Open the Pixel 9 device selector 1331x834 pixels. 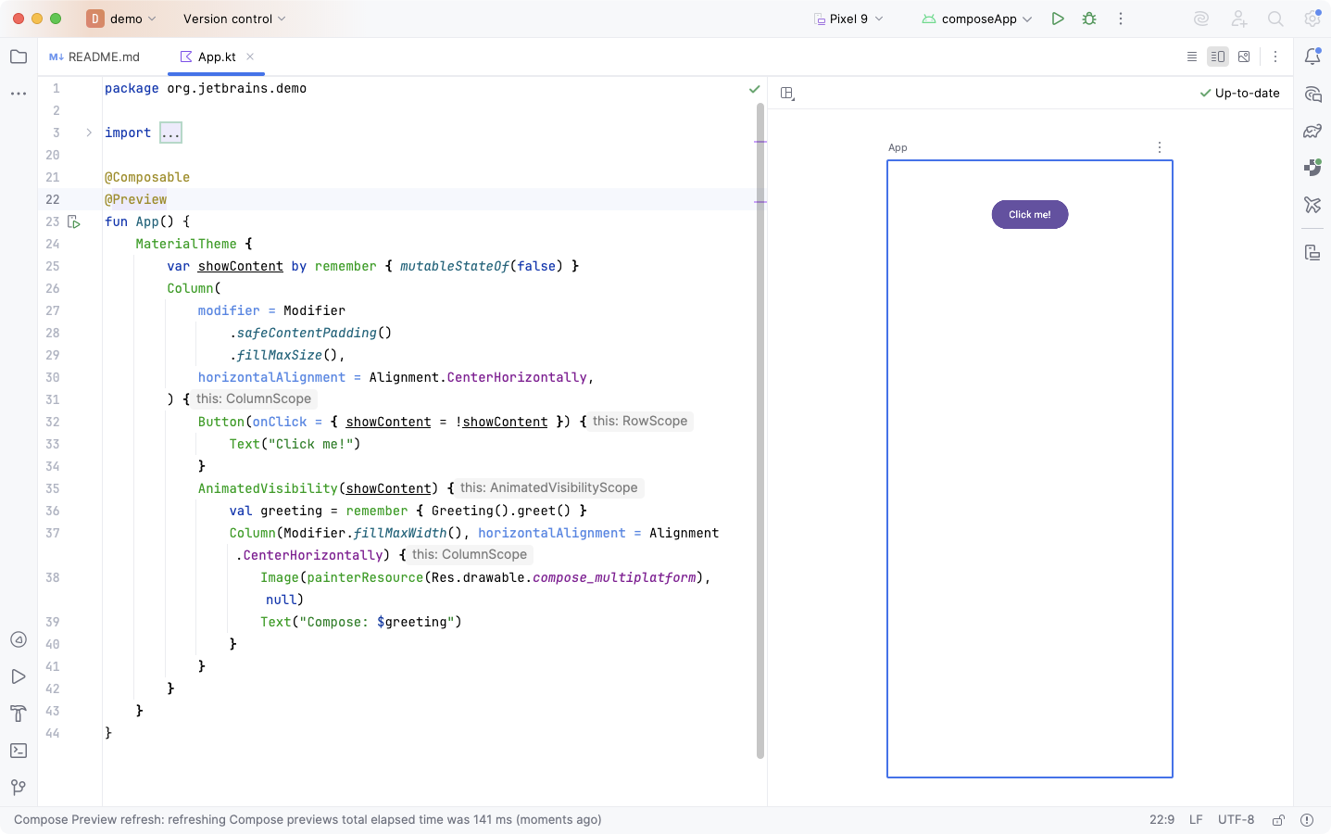(848, 18)
